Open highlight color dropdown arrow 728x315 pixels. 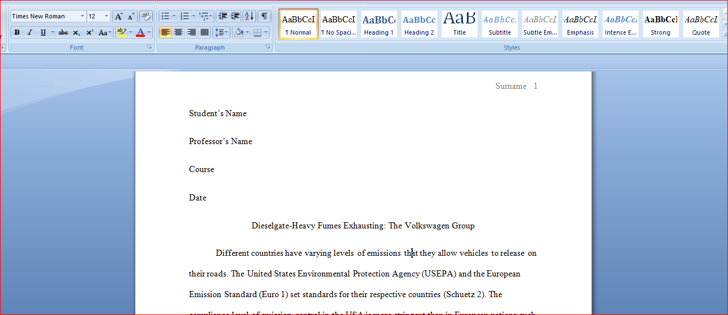130,32
